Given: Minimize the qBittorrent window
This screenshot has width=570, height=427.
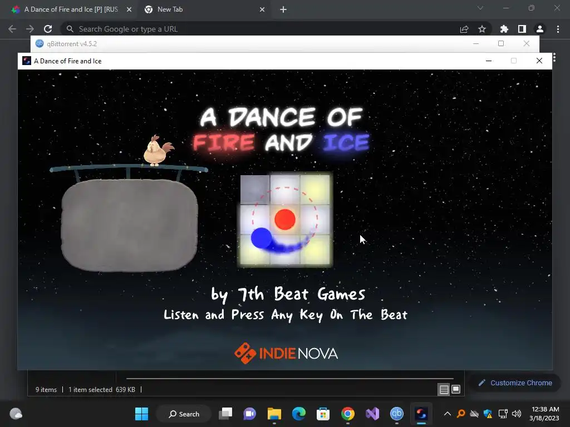Looking at the screenshot, I should coord(476,43).
